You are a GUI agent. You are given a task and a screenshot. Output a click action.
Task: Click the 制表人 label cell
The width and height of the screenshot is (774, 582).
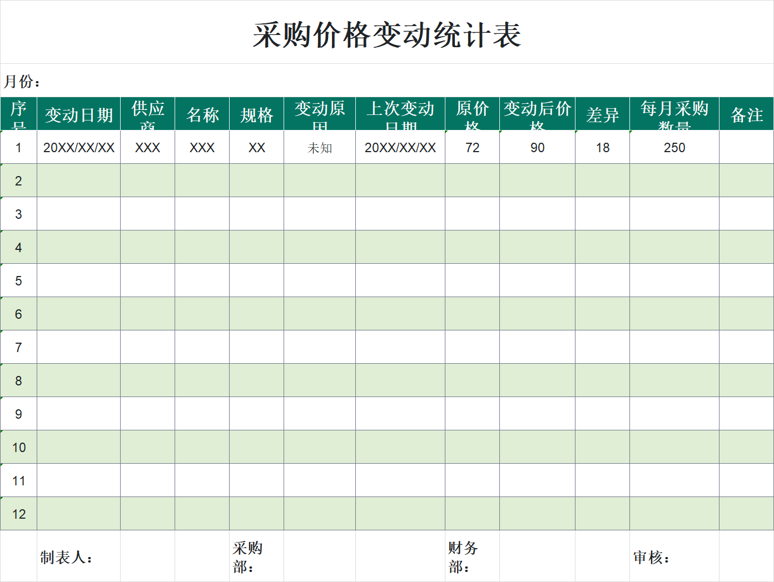(67, 556)
